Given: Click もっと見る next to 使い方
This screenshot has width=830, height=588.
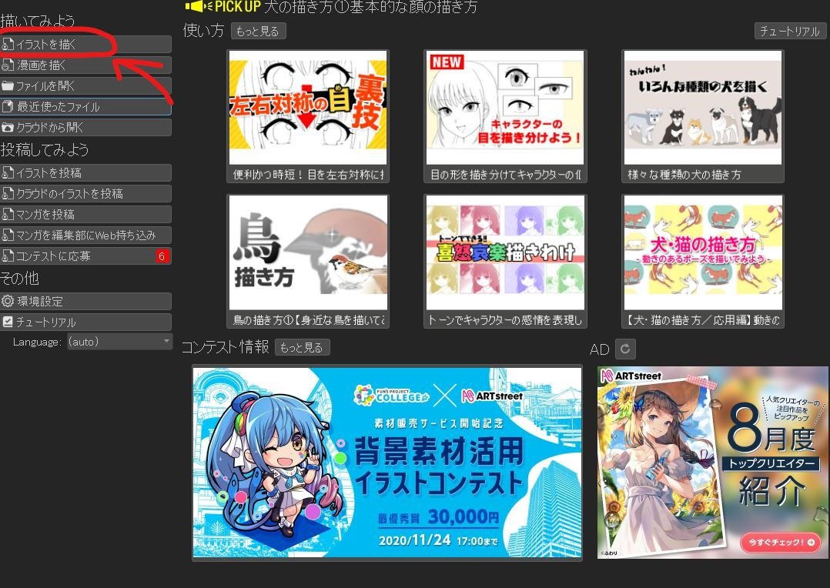Looking at the screenshot, I should coord(258,31).
